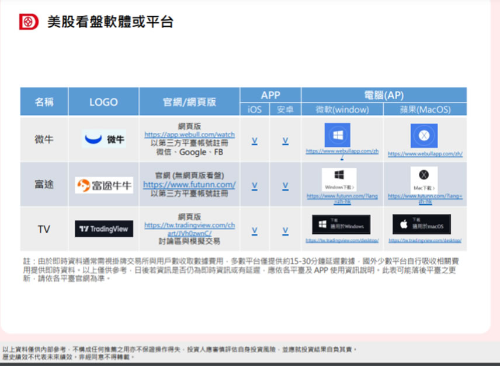Click the 微信、Google、FB text
Image resolution: width=500 pixels, height=366 pixels.
coord(189,152)
